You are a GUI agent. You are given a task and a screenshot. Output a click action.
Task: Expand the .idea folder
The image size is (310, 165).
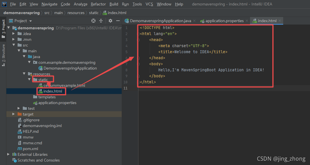(14, 34)
